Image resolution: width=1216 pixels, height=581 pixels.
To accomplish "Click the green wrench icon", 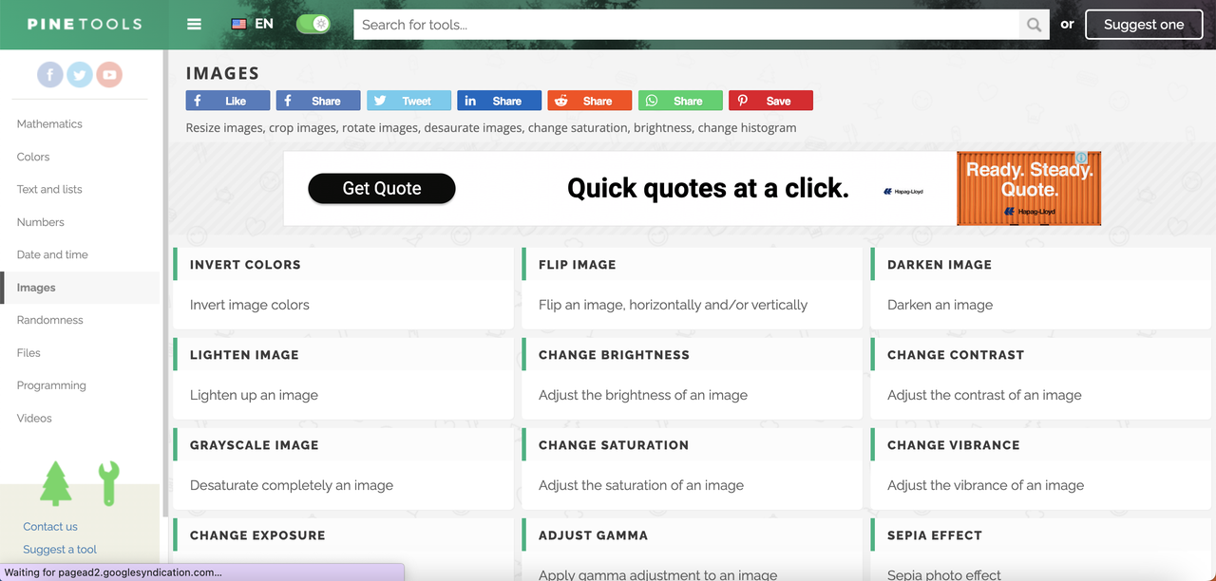I will coord(108,483).
